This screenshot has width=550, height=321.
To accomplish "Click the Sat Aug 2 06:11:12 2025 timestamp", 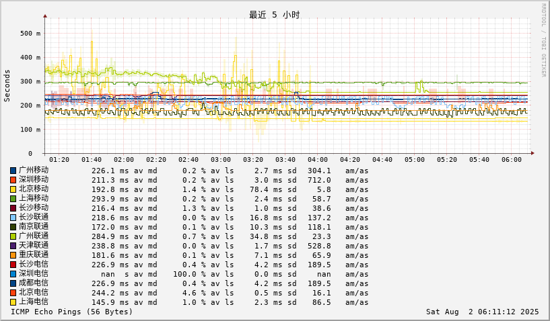I will point(482,312).
